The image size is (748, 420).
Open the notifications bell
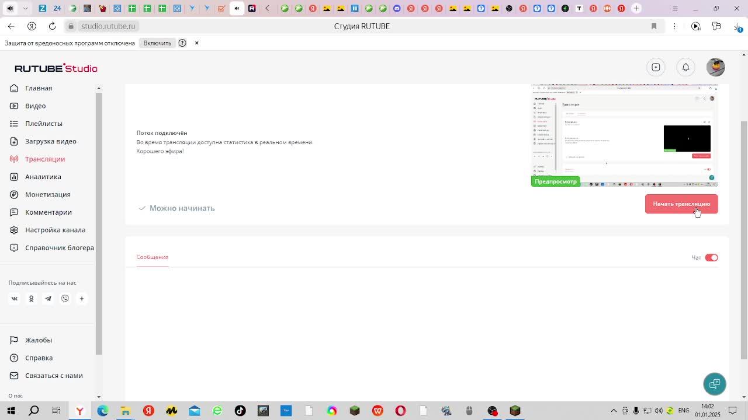click(685, 67)
